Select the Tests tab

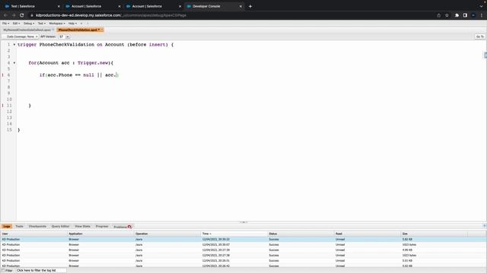tap(19, 227)
